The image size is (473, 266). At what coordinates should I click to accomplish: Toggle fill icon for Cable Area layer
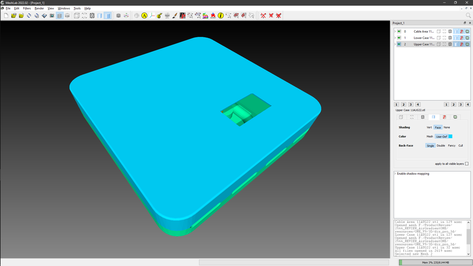456,32
